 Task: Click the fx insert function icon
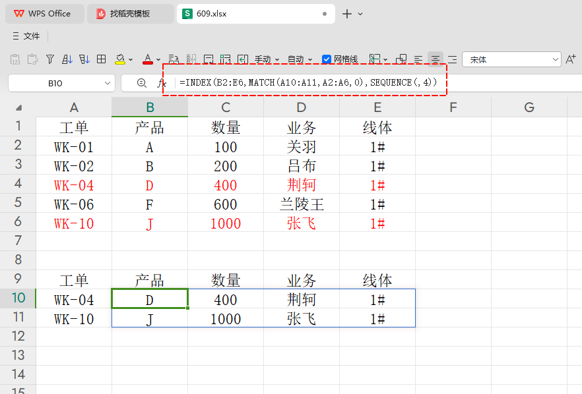tap(162, 83)
